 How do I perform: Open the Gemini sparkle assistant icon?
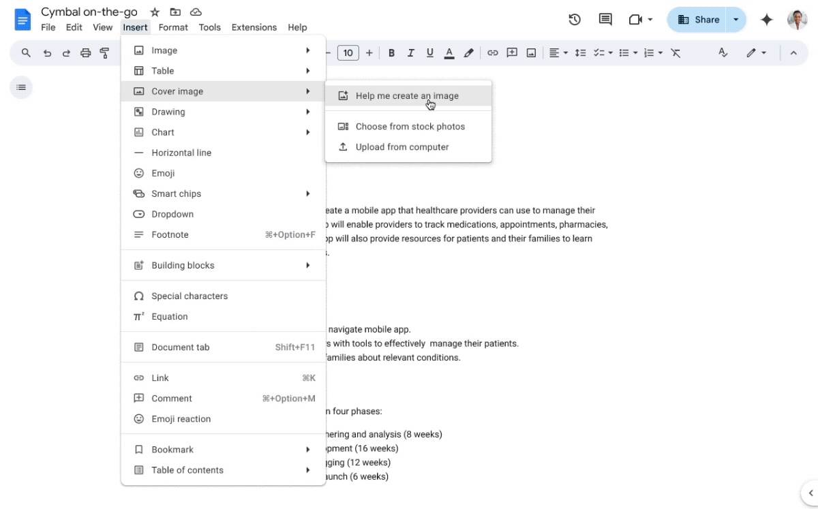(x=766, y=20)
